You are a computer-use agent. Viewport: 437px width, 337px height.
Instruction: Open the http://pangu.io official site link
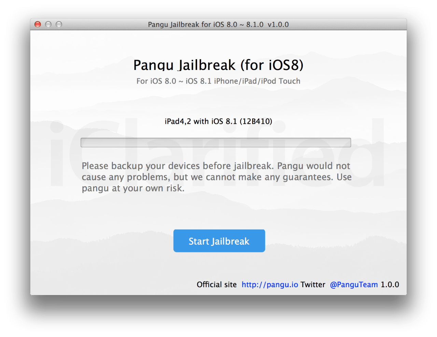[269, 284]
